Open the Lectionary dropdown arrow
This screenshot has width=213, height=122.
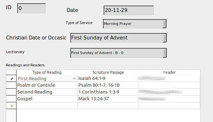click(165, 53)
